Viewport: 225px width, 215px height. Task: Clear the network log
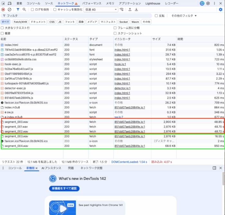9,9
